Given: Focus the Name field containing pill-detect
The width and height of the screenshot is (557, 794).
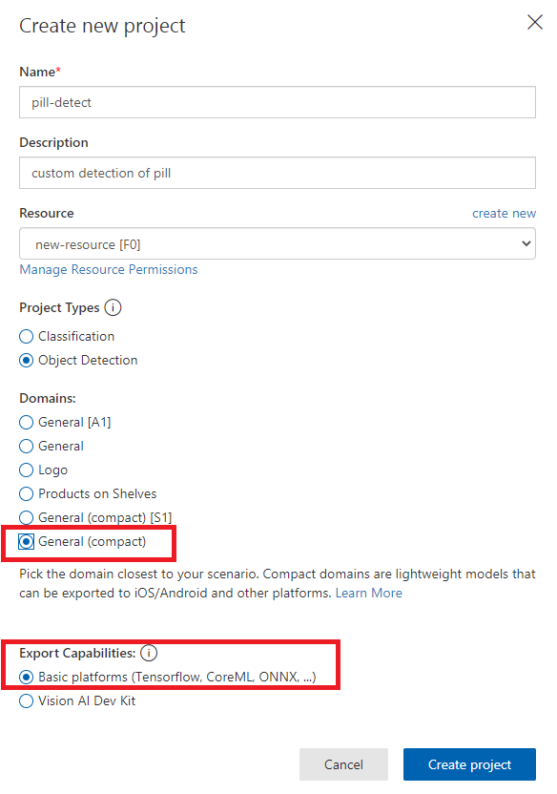Looking at the screenshot, I should click(x=278, y=102).
